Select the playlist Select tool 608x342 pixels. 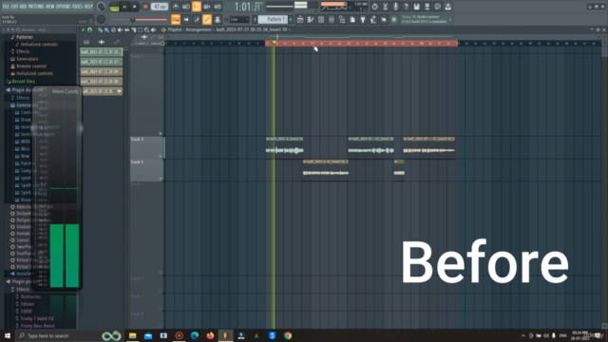pos(140,29)
